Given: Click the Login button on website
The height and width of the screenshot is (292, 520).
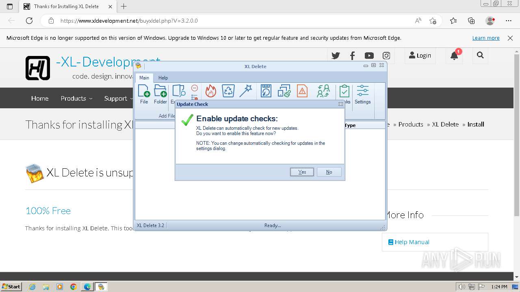Looking at the screenshot, I should [420, 56].
